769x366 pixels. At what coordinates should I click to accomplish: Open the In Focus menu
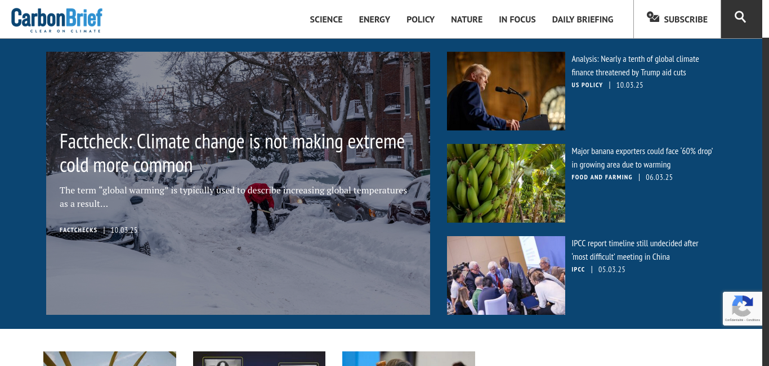[517, 20]
